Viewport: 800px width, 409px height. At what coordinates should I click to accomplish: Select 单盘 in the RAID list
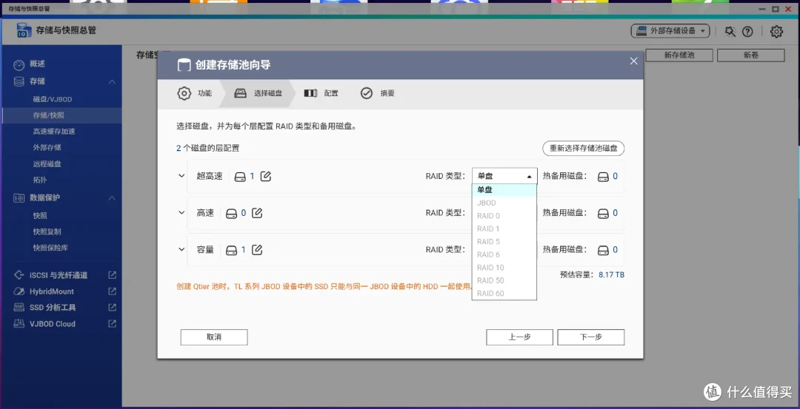(504, 189)
